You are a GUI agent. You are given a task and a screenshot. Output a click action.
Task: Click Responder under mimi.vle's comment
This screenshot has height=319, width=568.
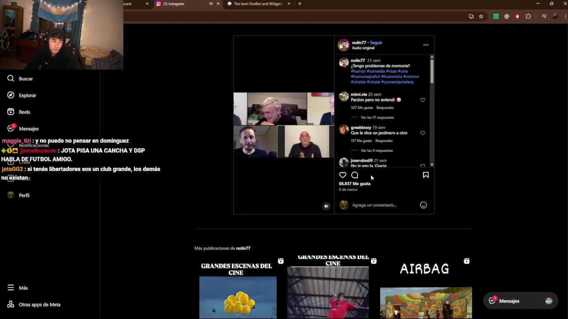(385, 108)
